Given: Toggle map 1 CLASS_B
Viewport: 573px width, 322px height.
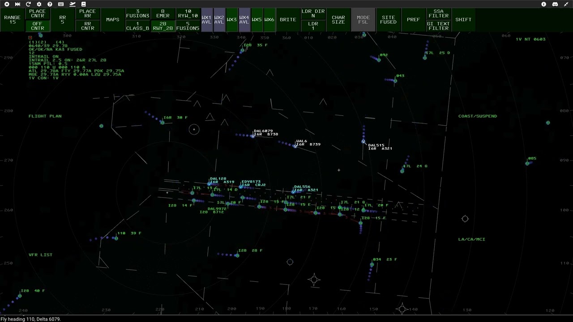Looking at the screenshot, I should tap(138, 26).
